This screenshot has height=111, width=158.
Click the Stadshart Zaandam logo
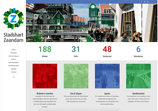tap(13, 25)
